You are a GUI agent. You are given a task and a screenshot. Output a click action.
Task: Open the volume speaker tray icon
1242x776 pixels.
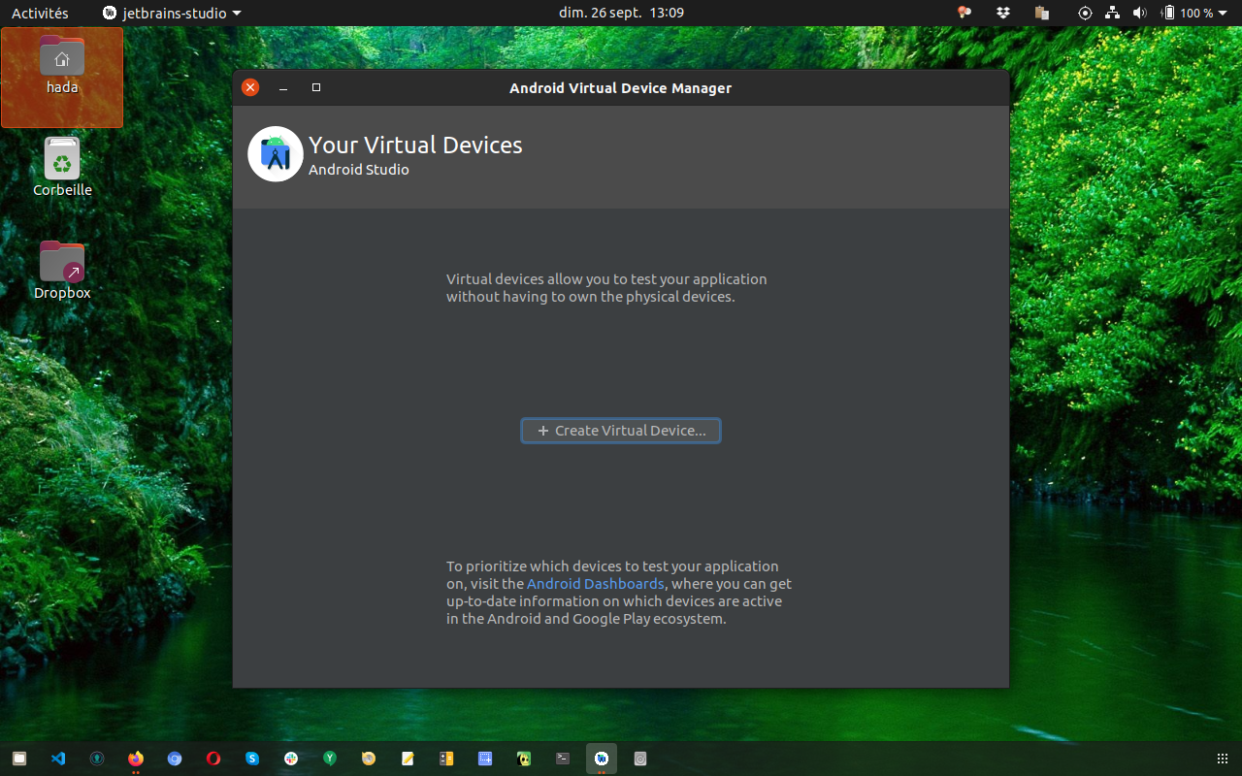(x=1139, y=13)
